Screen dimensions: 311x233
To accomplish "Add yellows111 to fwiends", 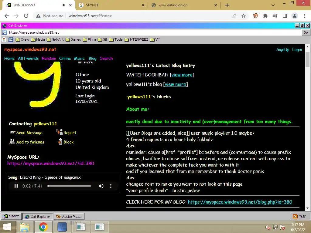I will click(27, 142).
